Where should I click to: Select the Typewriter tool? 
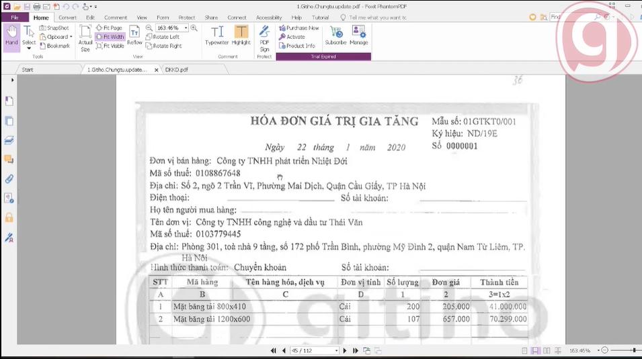[216, 35]
